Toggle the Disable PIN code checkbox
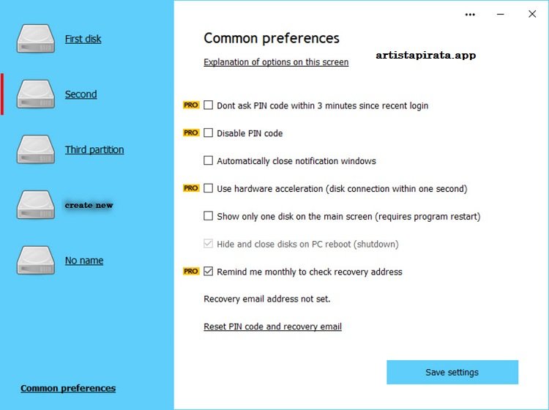Viewport: 549px width, 410px height. click(209, 133)
